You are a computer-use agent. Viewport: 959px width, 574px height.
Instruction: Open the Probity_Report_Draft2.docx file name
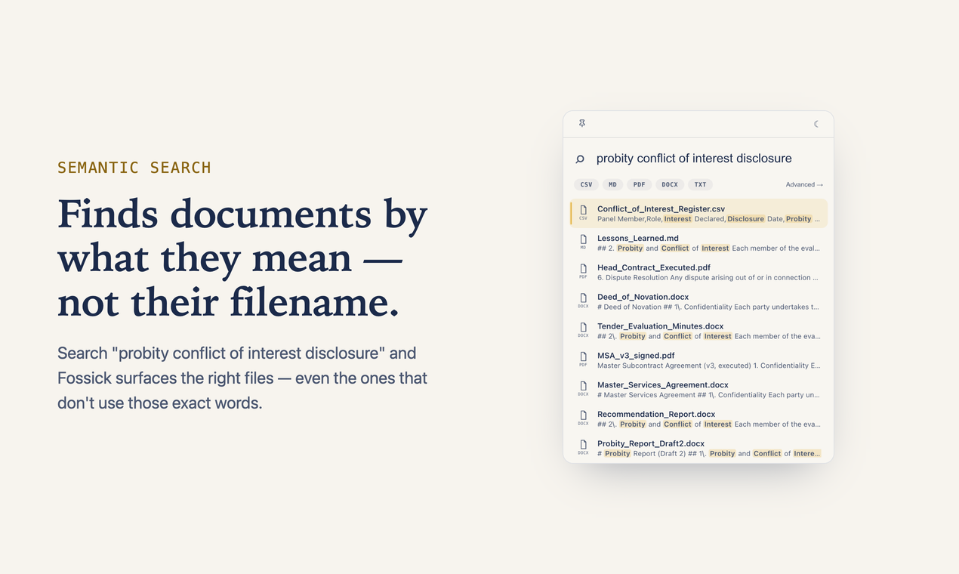651,444
